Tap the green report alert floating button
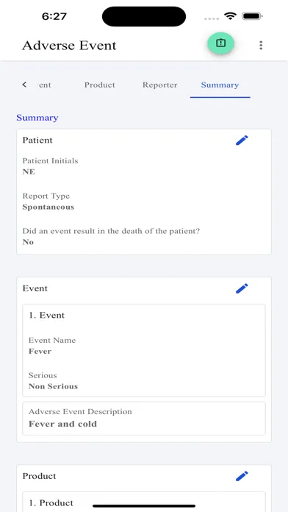Image resolution: width=288 pixels, height=512 pixels. point(221,43)
